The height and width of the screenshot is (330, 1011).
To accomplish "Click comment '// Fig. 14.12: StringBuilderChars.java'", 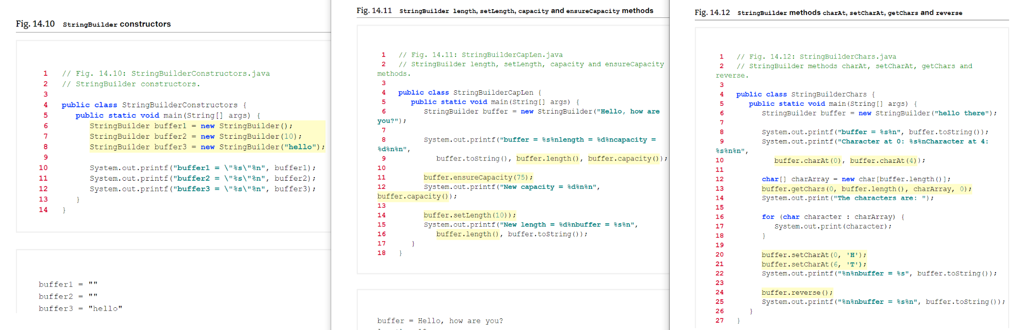I will coord(816,57).
